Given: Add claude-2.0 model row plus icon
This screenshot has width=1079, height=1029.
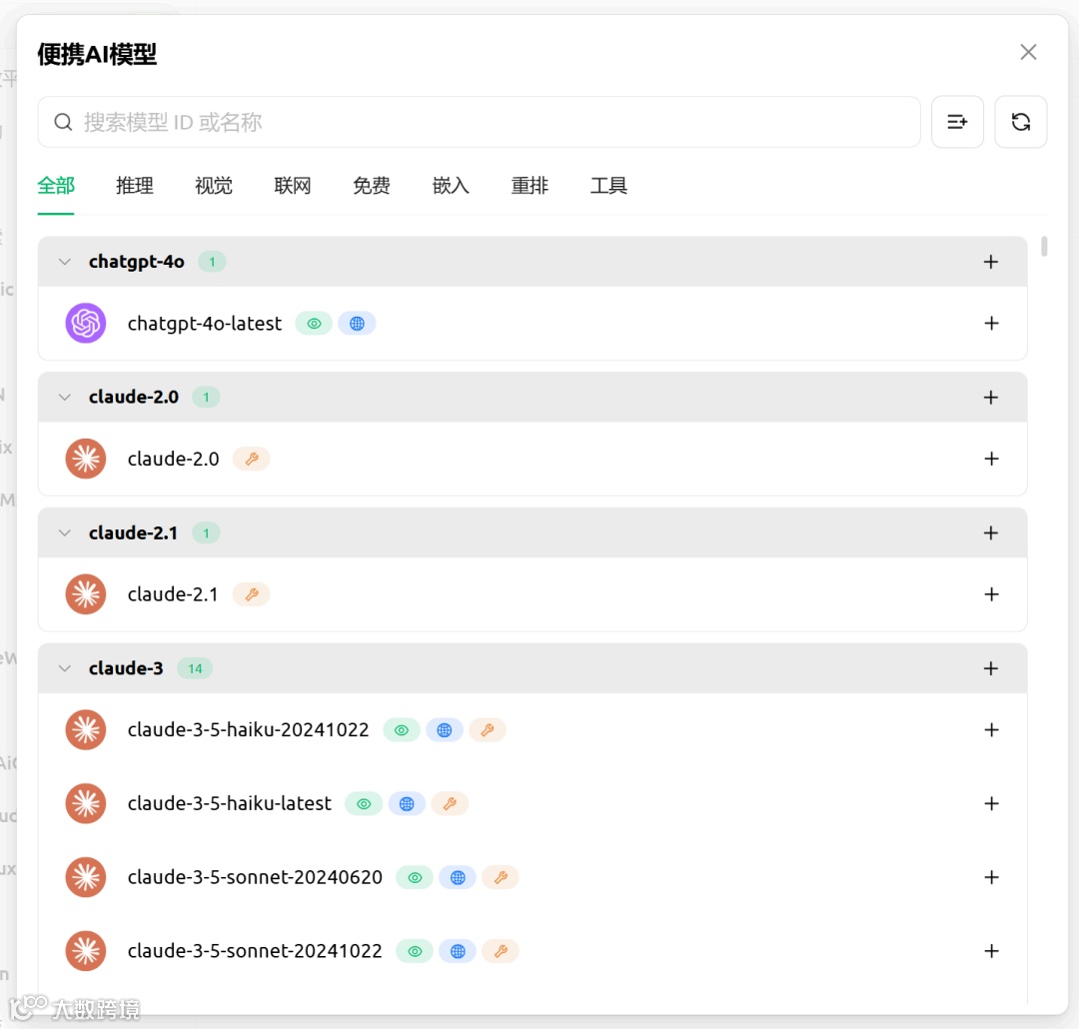Looking at the screenshot, I should 991,459.
